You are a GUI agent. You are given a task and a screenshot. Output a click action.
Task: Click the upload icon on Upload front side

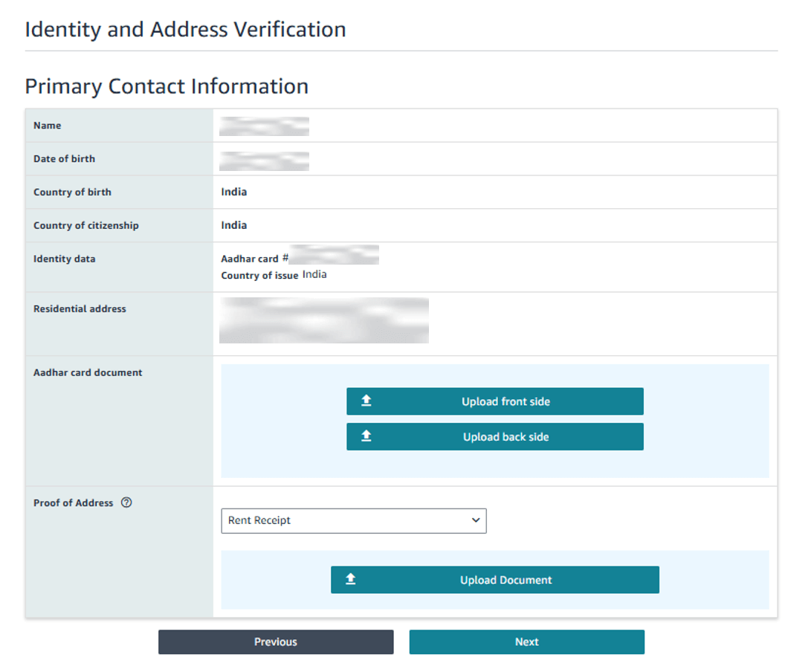[x=366, y=401]
